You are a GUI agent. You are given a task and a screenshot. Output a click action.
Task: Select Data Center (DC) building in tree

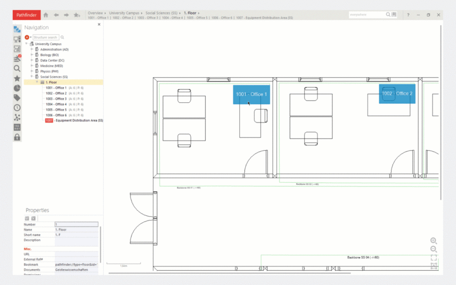point(52,60)
